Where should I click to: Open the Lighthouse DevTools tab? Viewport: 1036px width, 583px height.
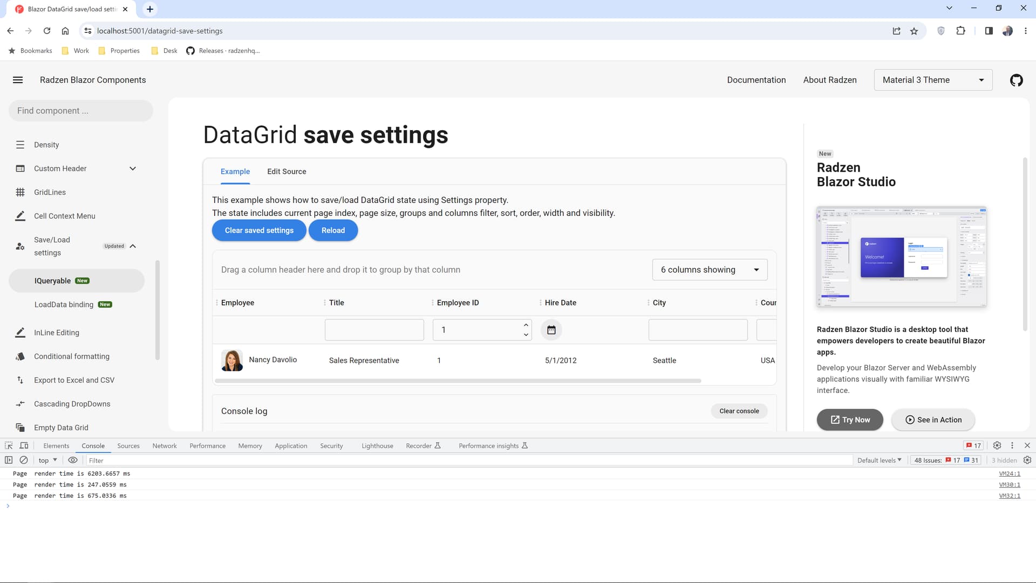coord(377,445)
